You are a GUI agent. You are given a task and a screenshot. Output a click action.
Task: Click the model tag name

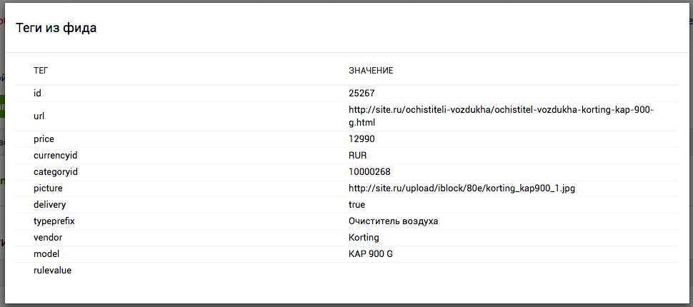coord(46,254)
